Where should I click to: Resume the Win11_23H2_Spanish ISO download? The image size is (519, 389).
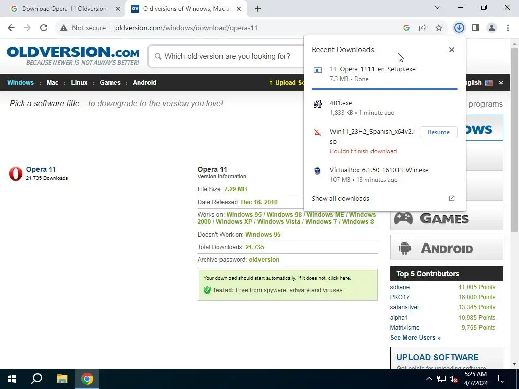pyautogui.click(x=438, y=132)
